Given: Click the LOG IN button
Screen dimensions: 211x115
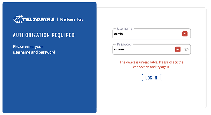Looking at the screenshot, I should pos(151,78).
